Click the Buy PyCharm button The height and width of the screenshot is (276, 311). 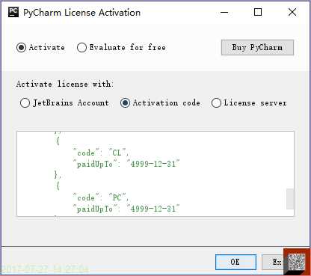tap(257, 47)
